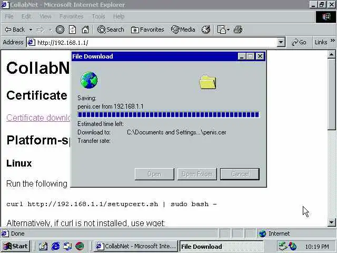Viewport: 337px width, 253px height.
Task: Follow the Certificate download link
Action: [x=38, y=118]
